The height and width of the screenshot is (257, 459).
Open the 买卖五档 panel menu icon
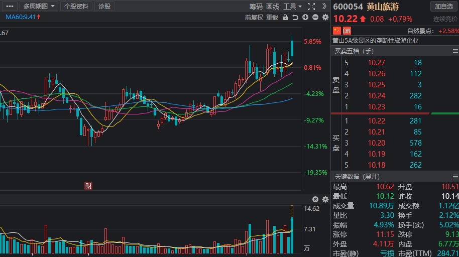[x=455, y=51]
